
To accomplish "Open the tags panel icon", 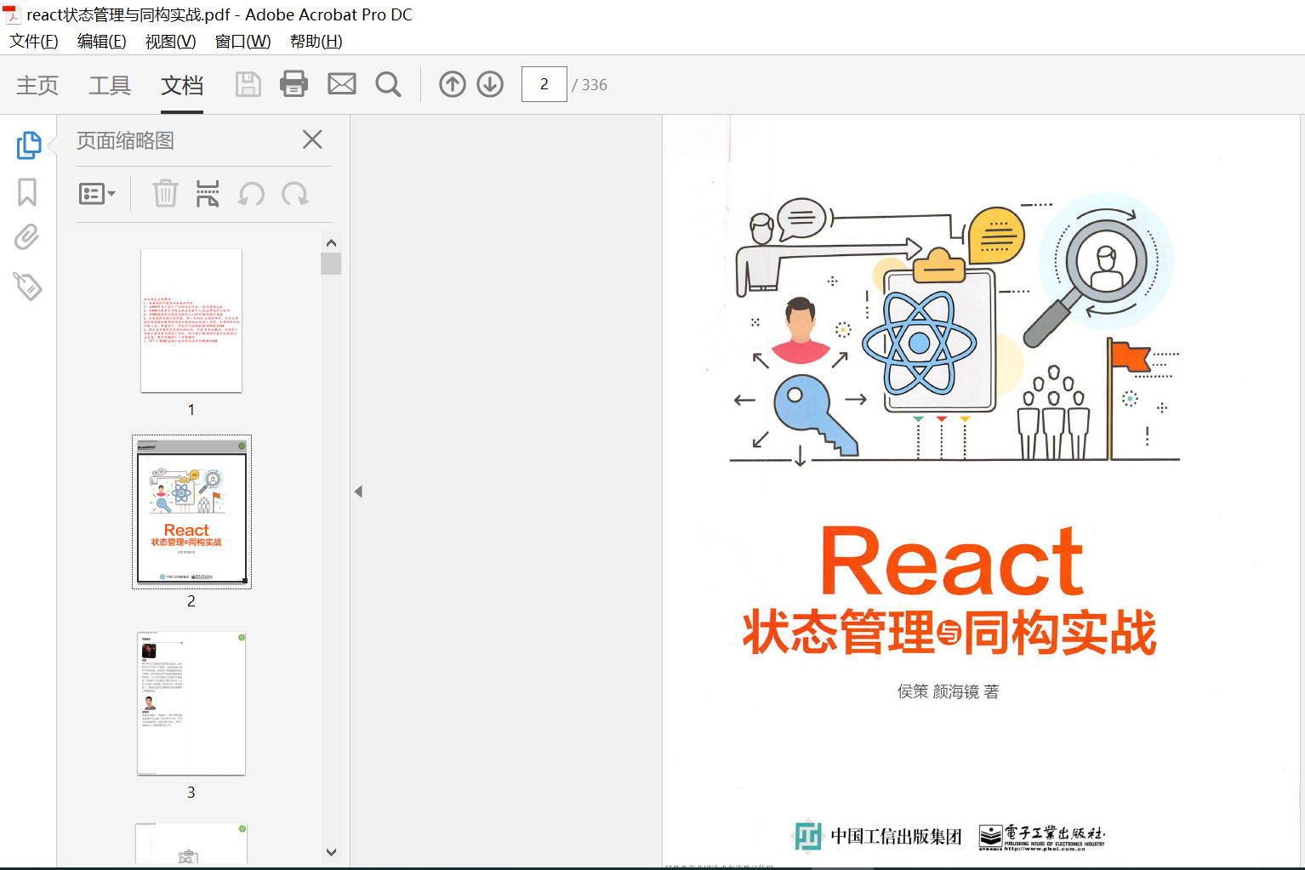I will 27,286.
